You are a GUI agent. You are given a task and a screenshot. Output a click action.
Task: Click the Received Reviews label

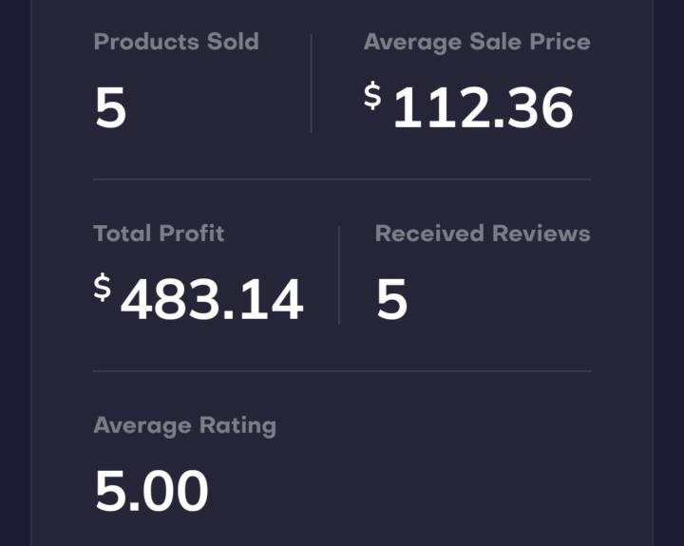coord(482,234)
